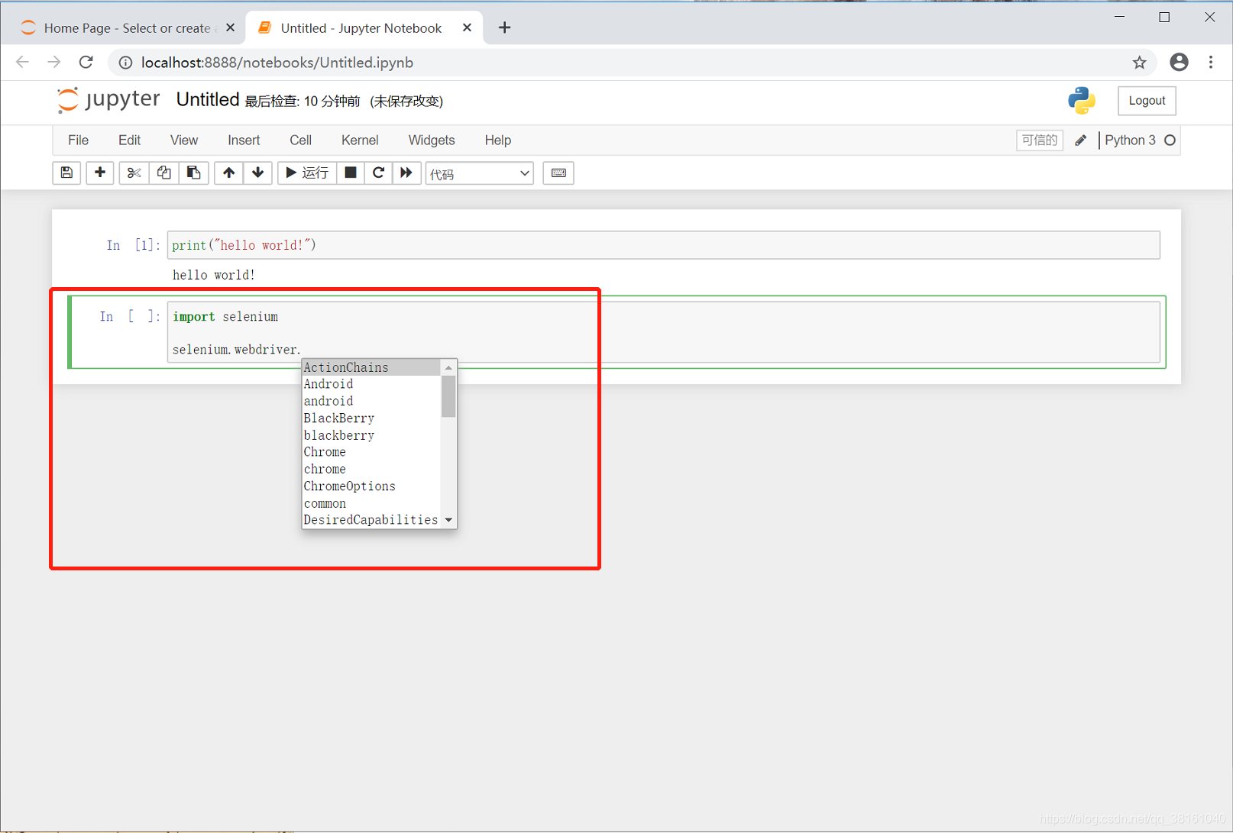1233x833 pixels.
Task: Run the cell with 运行 button
Action: (x=307, y=173)
